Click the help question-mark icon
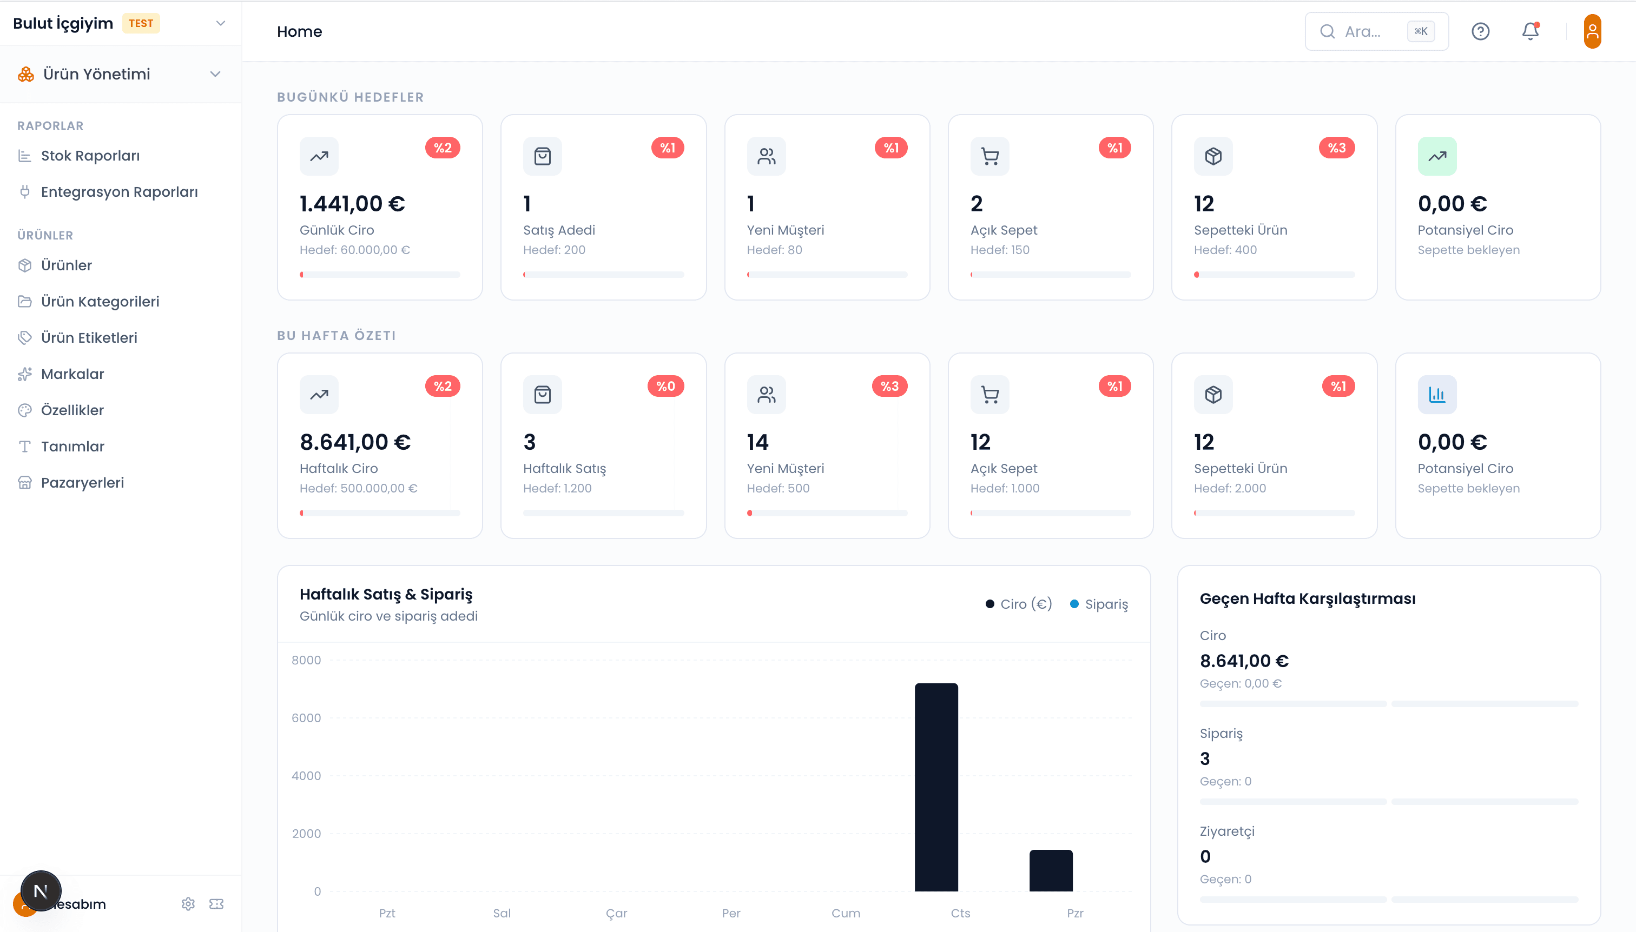Viewport: 1636px width, 932px height. (1480, 31)
